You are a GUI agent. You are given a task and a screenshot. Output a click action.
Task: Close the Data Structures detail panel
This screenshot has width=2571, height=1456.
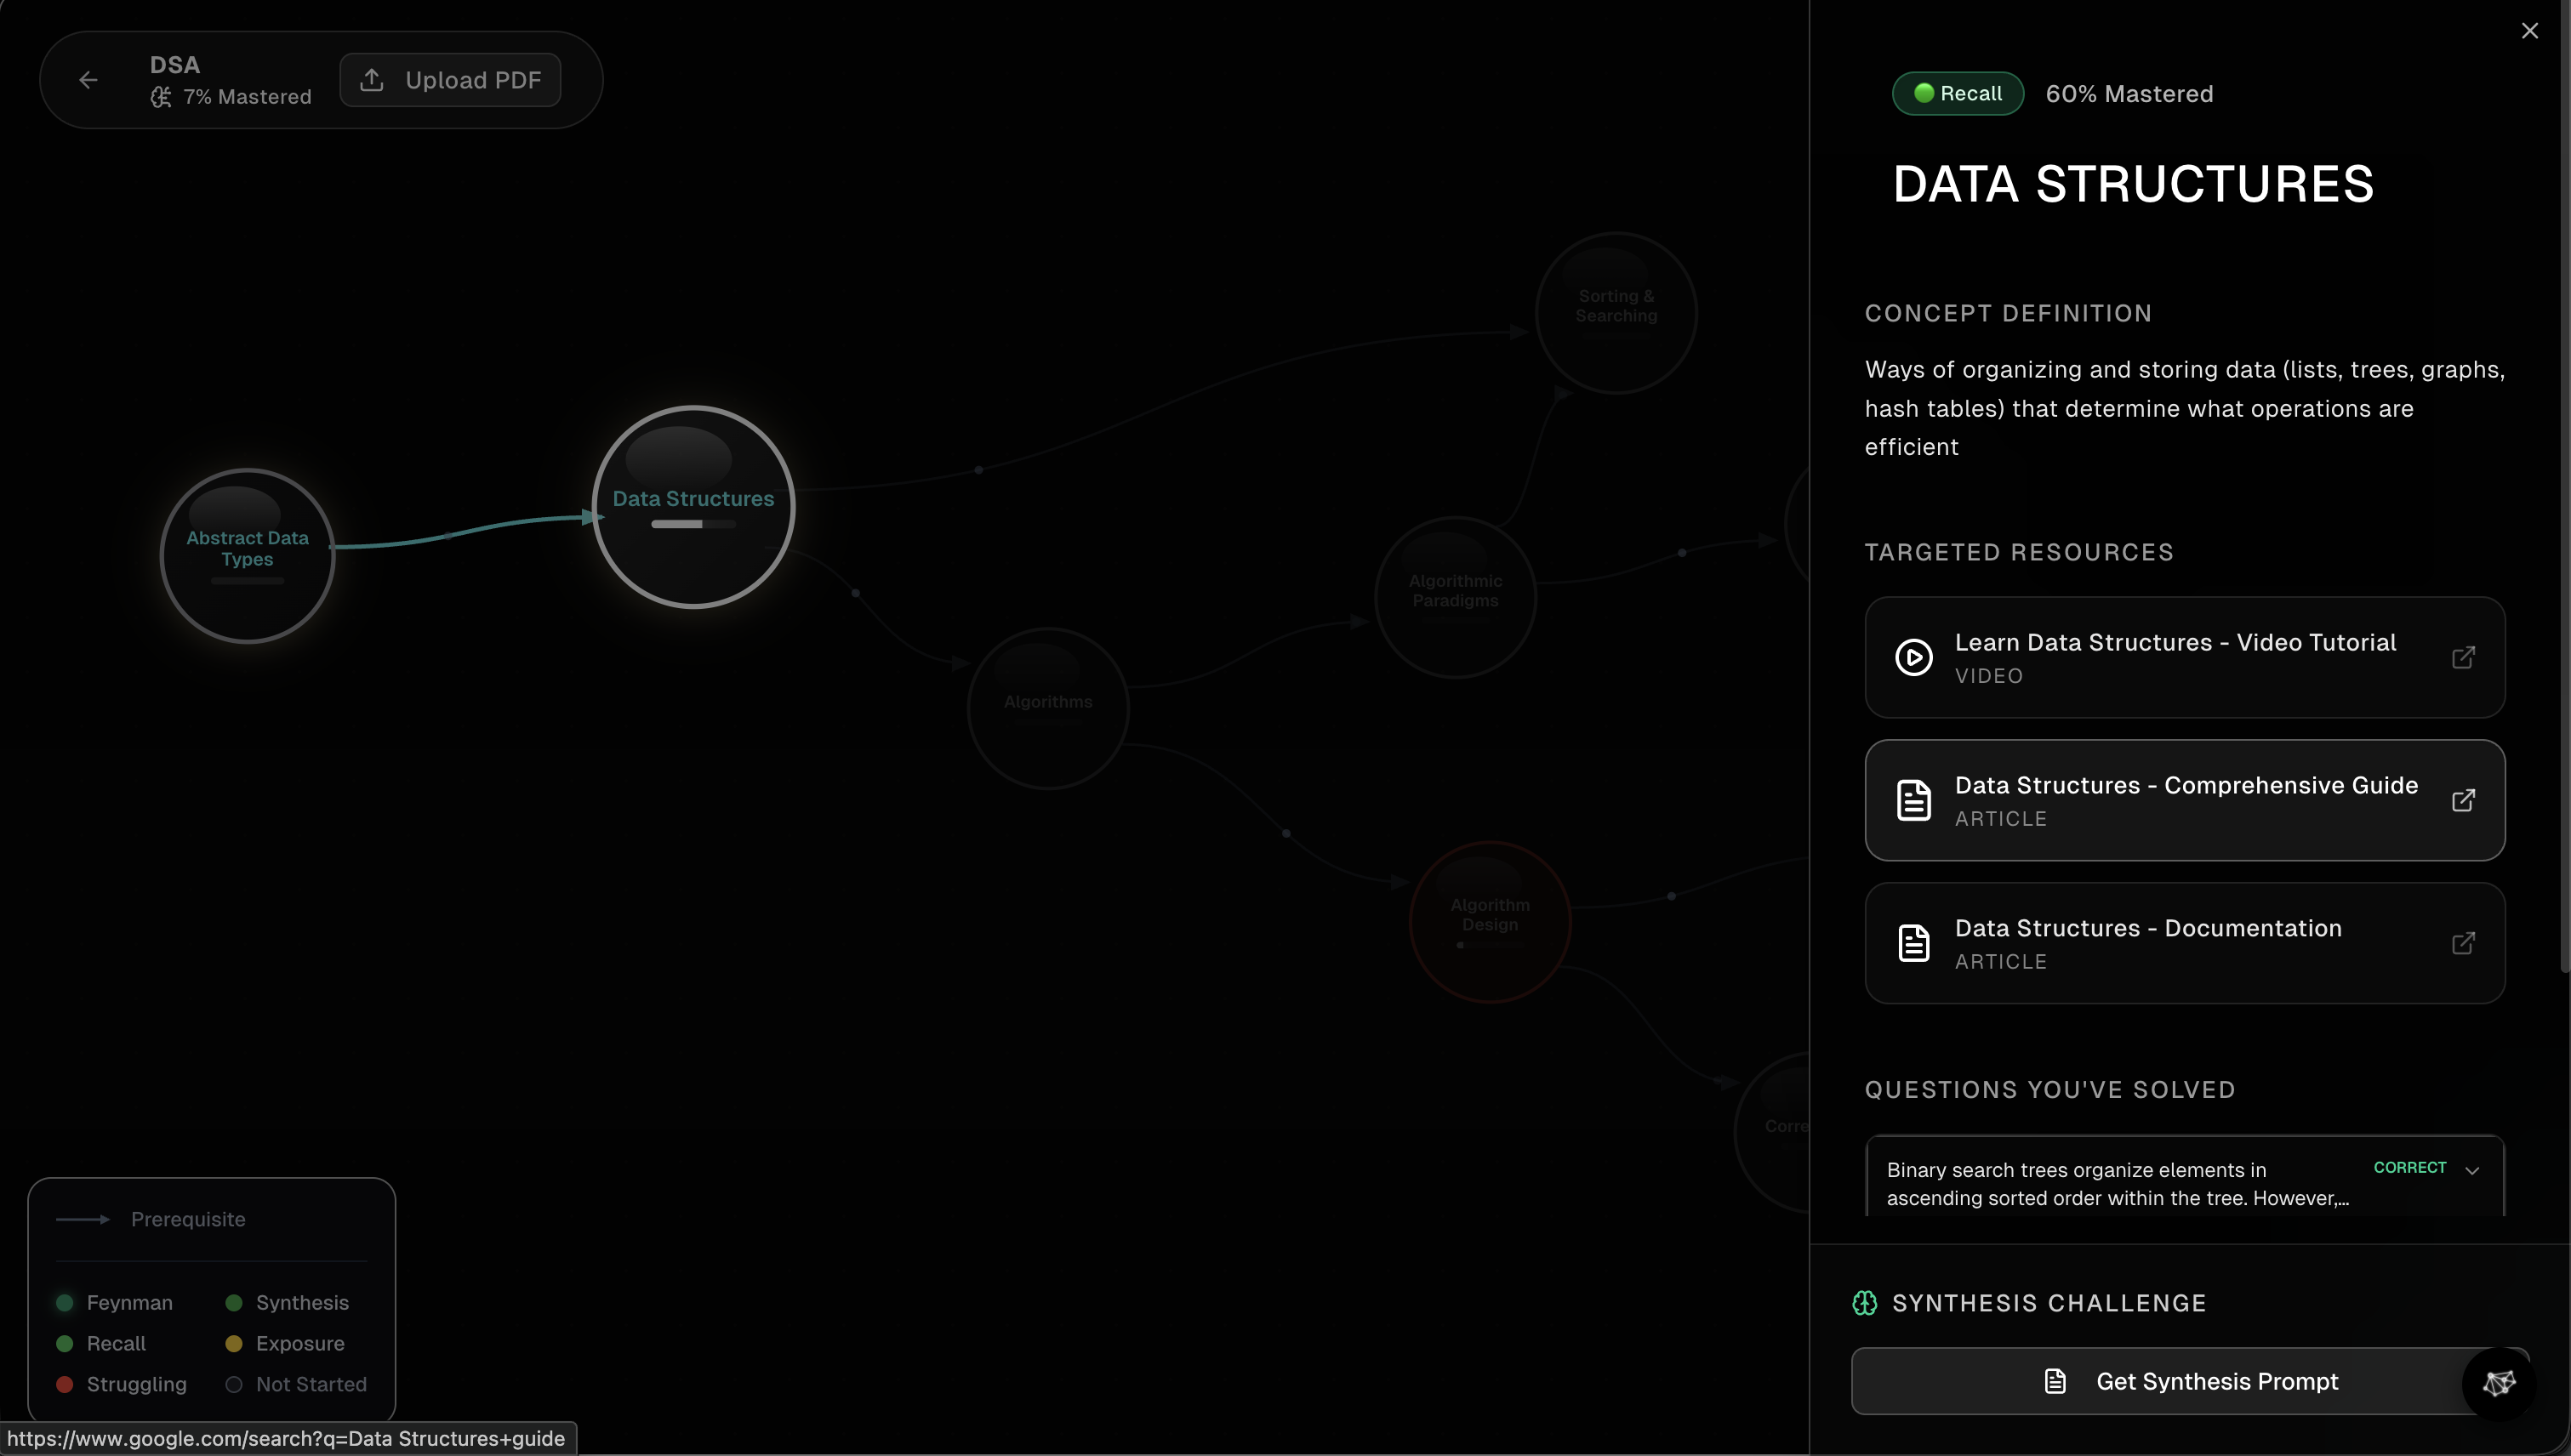click(2529, 31)
